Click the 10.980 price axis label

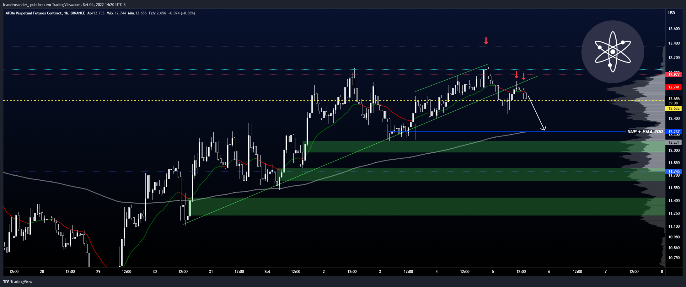pyautogui.click(x=674, y=237)
